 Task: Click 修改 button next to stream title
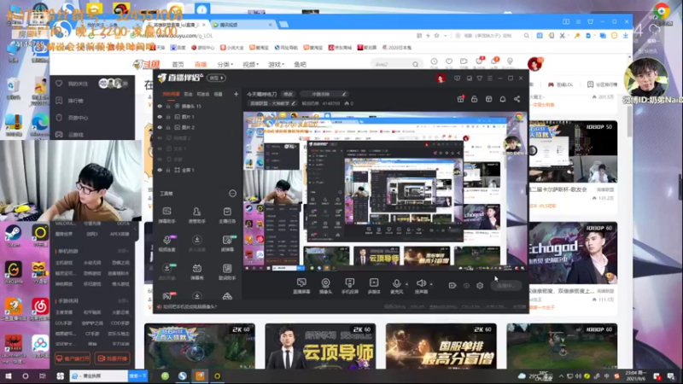(x=289, y=94)
